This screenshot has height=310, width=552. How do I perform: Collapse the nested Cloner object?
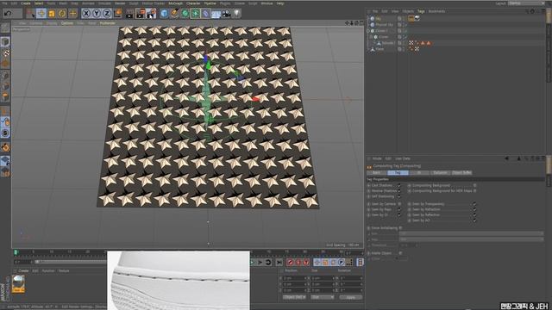click(x=372, y=36)
